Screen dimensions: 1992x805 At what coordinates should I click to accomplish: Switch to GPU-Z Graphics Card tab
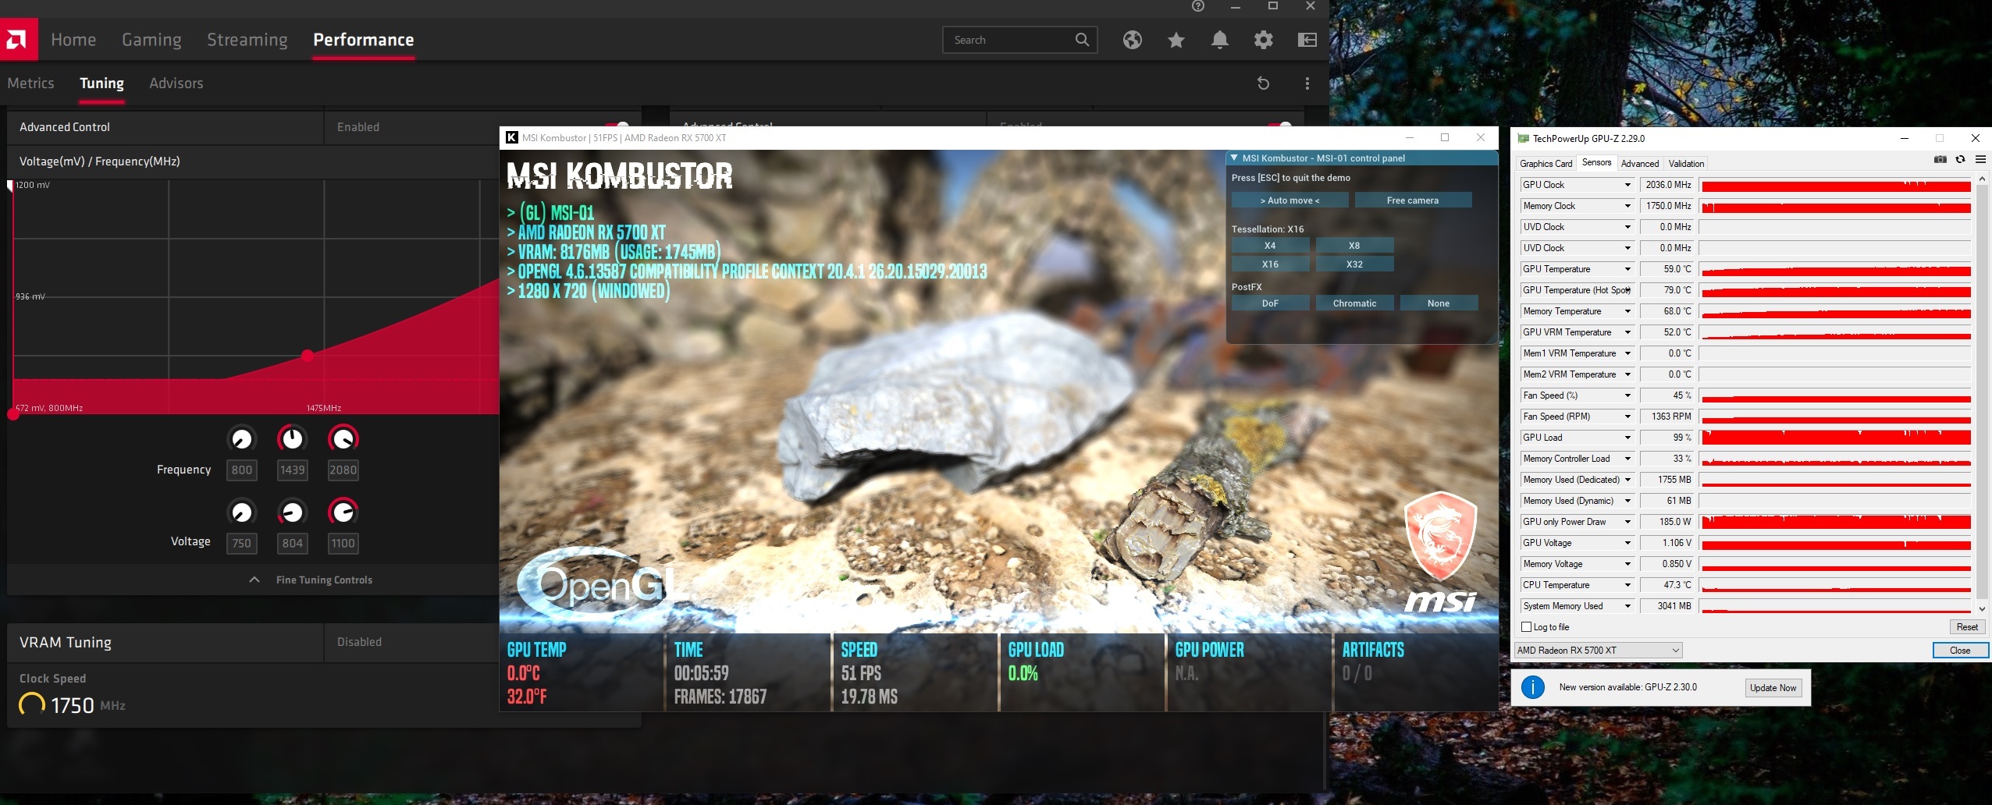[1546, 164]
